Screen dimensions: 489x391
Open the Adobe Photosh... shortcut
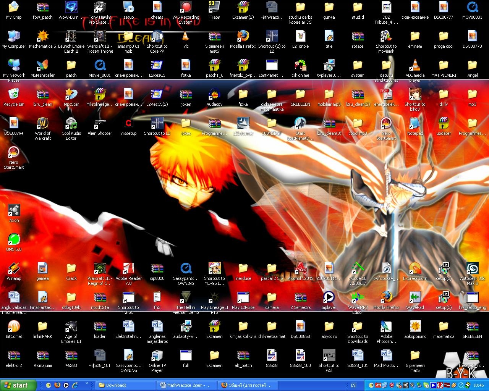[386, 326]
